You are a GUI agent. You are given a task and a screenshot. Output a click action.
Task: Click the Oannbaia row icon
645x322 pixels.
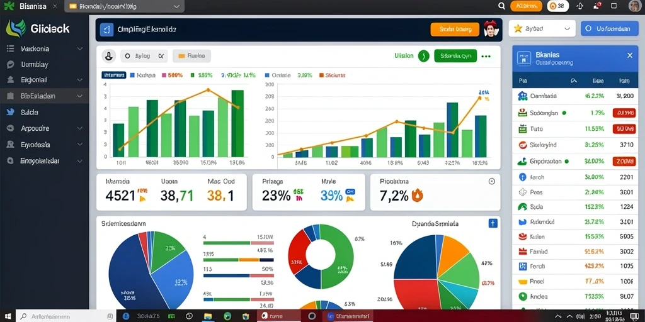(x=522, y=96)
